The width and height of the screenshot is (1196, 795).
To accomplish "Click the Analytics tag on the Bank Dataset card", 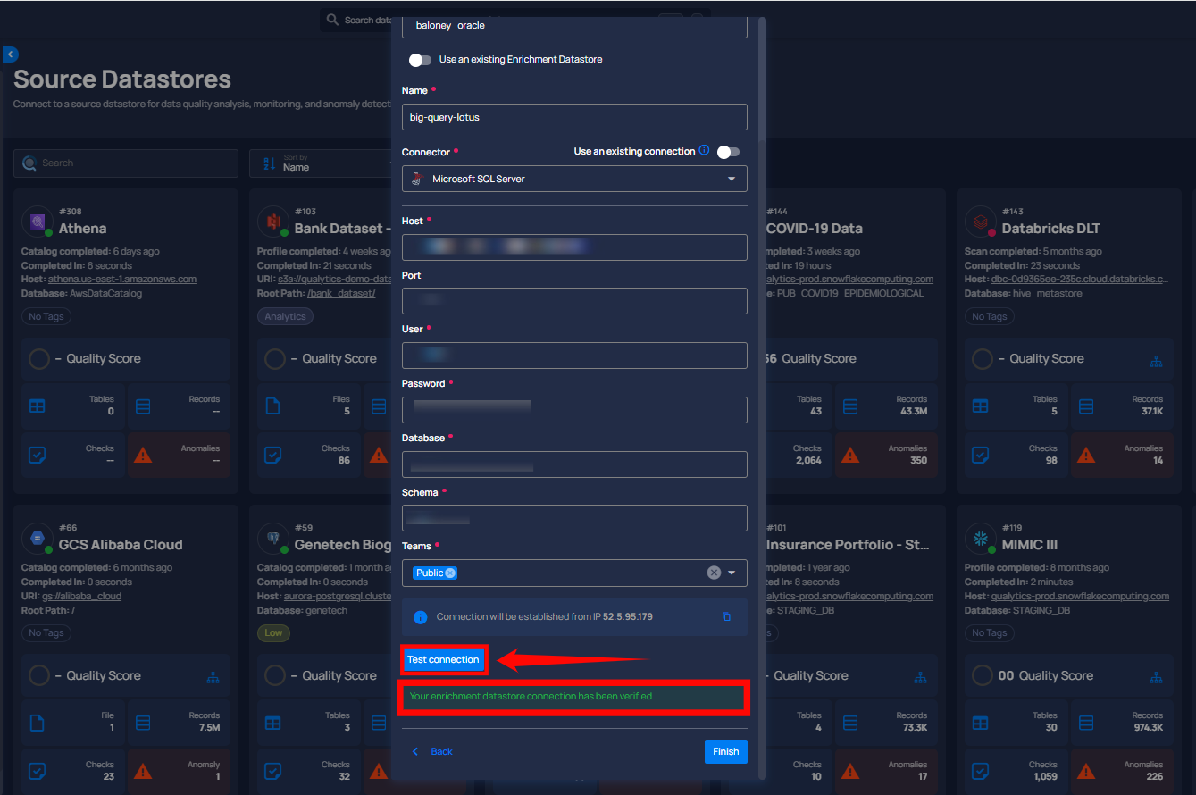I will coord(285,316).
